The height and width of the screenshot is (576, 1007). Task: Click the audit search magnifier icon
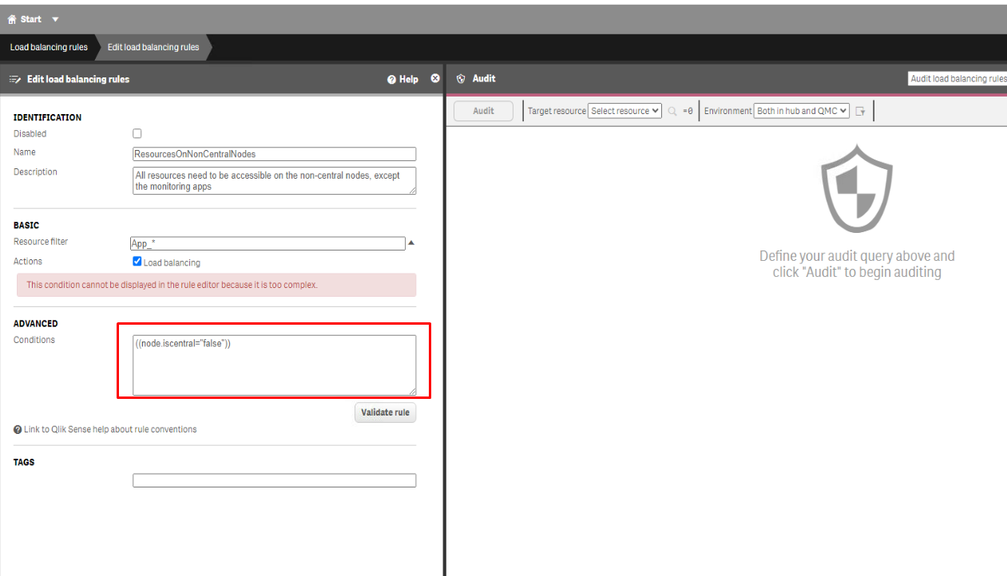tap(672, 111)
